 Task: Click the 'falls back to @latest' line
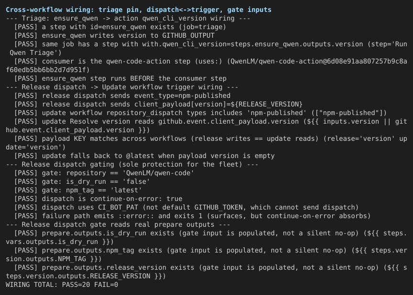[x=144, y=156]
